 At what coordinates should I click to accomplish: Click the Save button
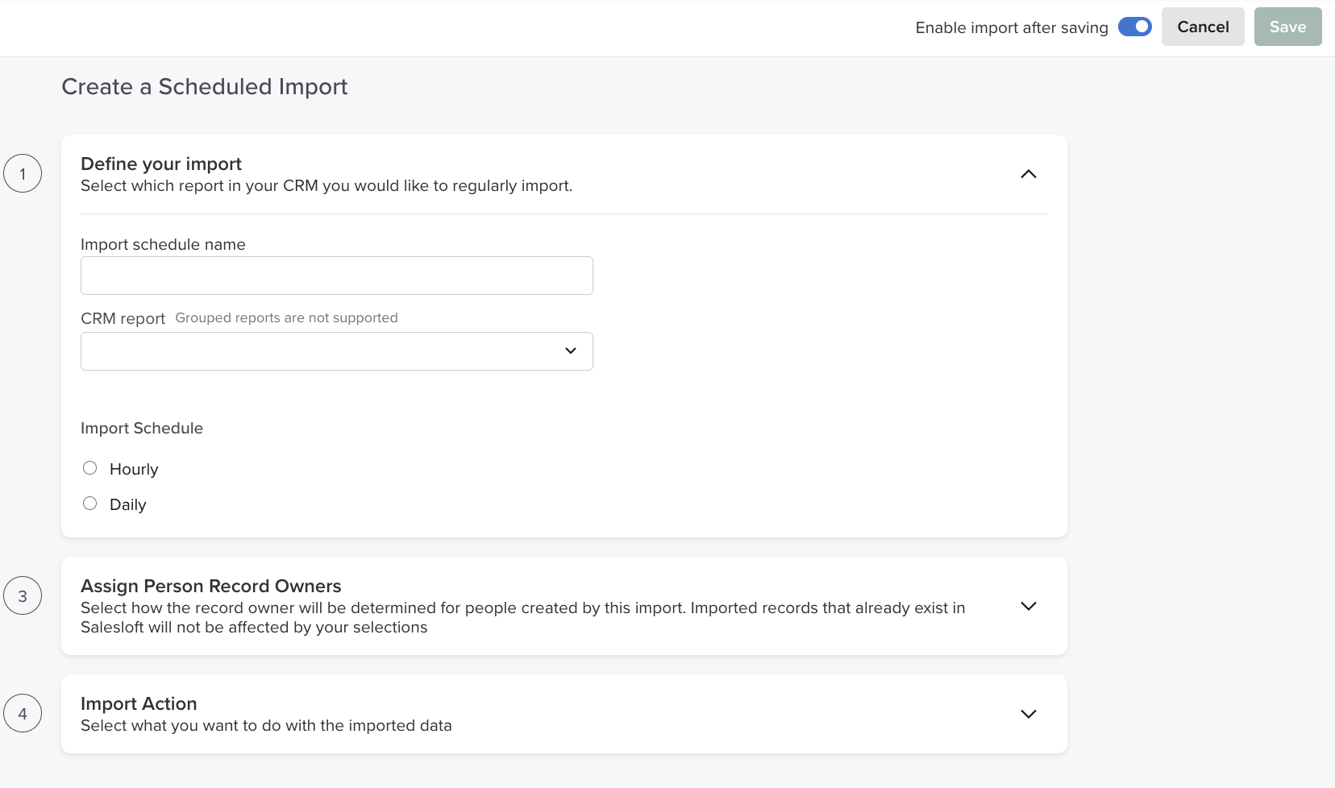pos(1287,27)
